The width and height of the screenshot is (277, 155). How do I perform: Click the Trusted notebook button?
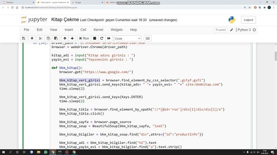tap(220, 30)
